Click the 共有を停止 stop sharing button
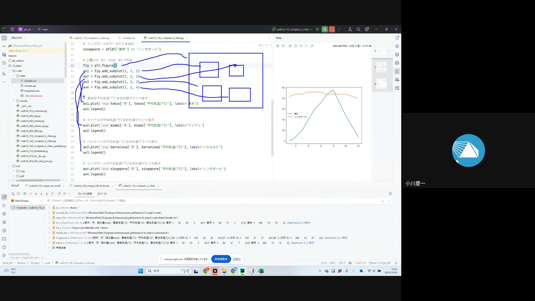Image resolution: width=535 pixels, height=301 pixels. (221, 259)
